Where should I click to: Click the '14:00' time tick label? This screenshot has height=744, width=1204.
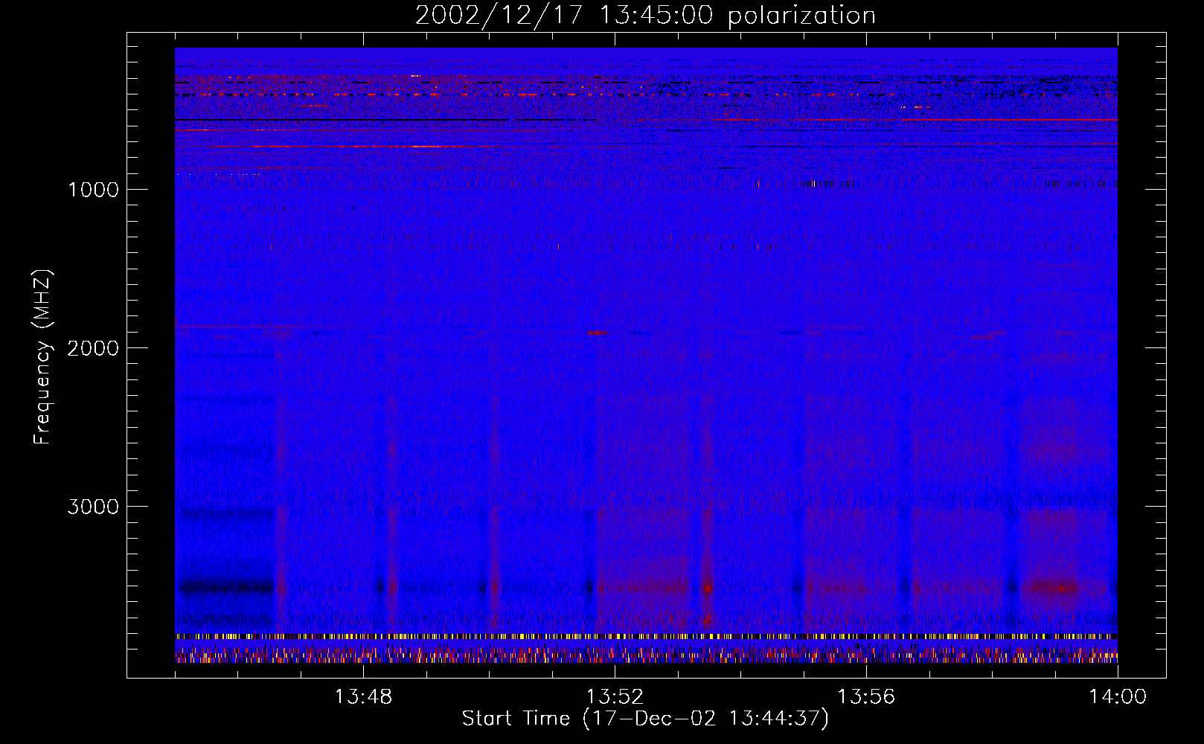tap(1118, 697)
